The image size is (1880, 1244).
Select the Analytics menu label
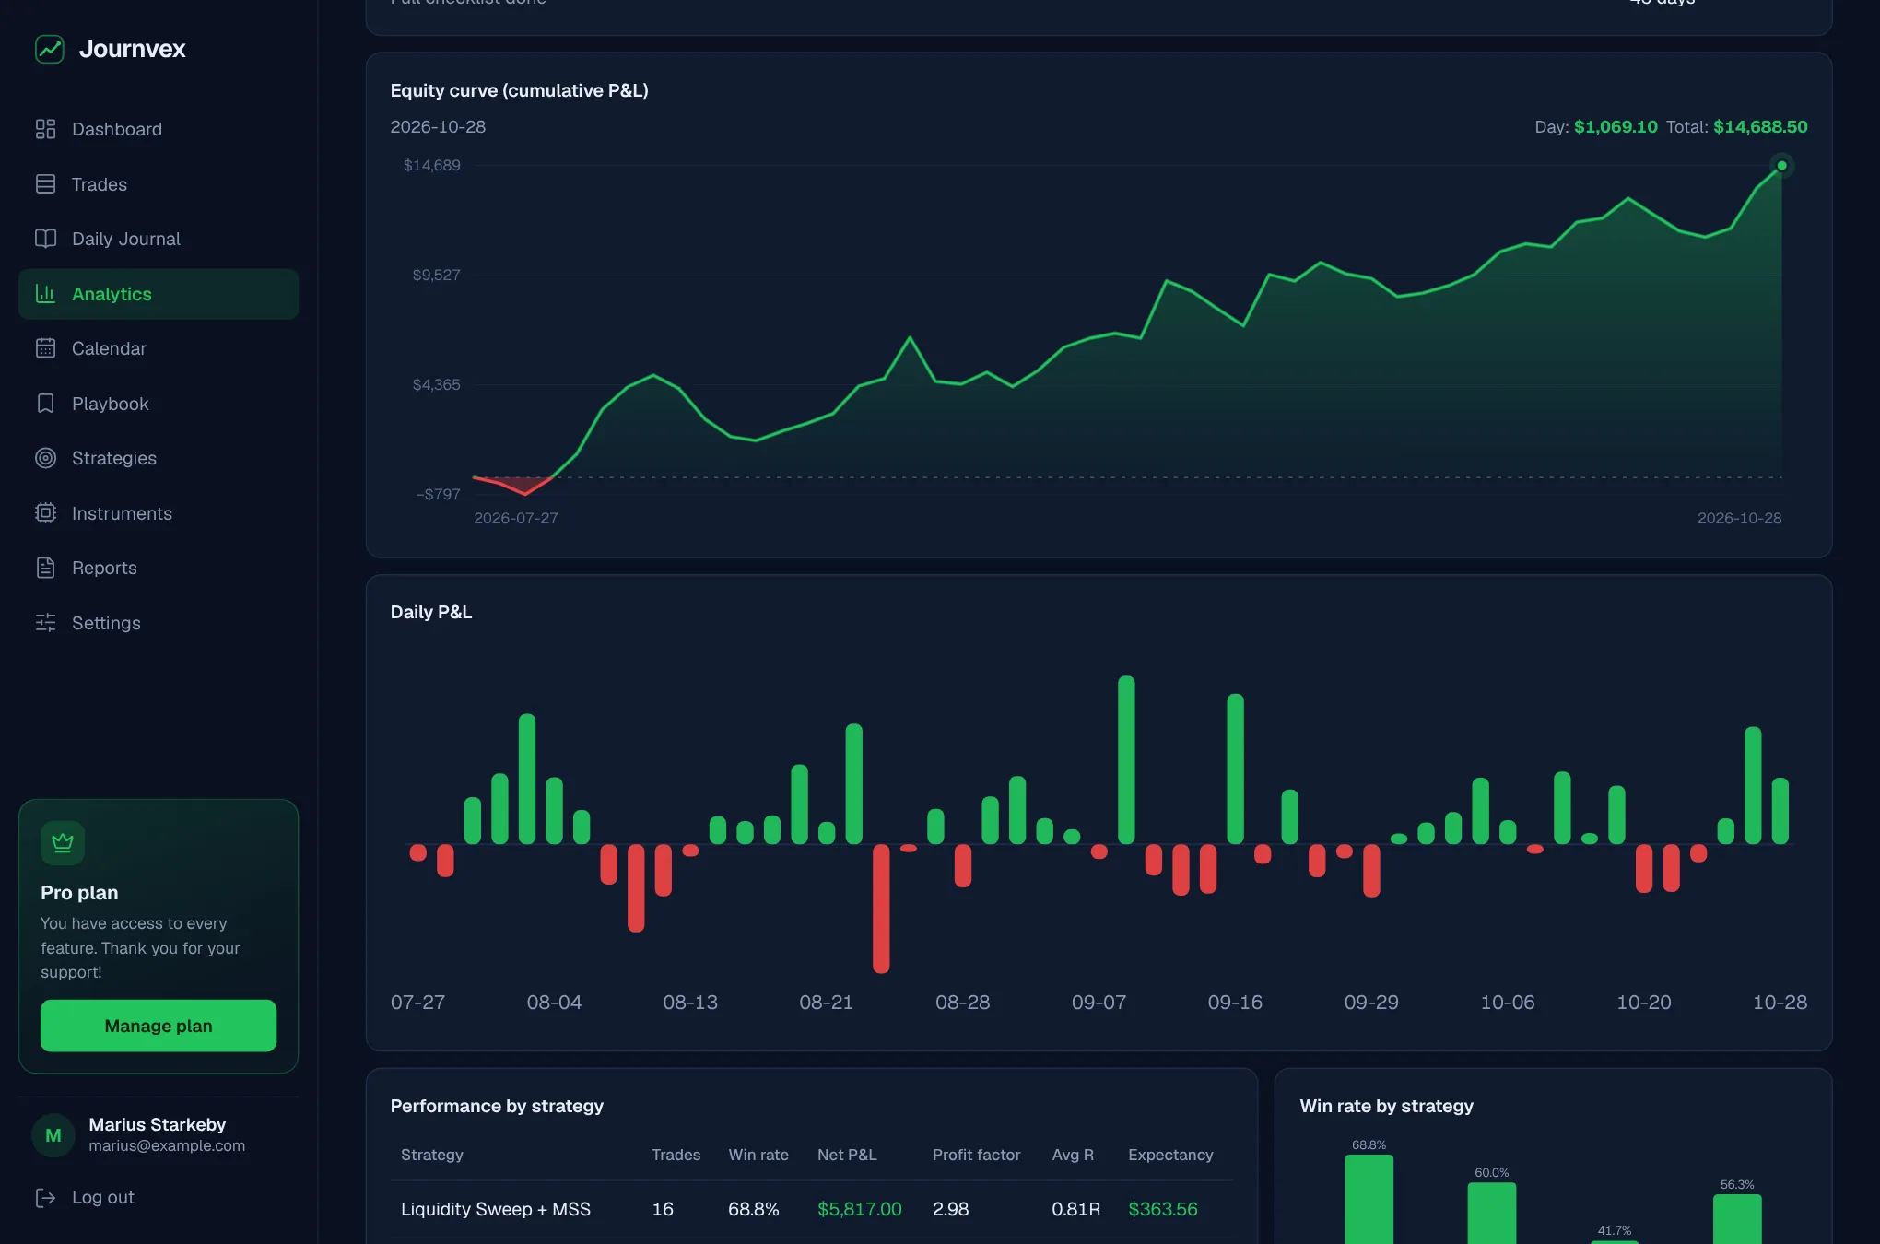point(112,294)
